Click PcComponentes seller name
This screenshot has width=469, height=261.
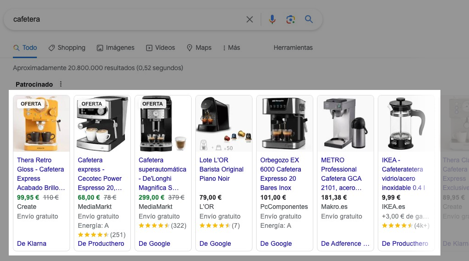click(284, 207)
